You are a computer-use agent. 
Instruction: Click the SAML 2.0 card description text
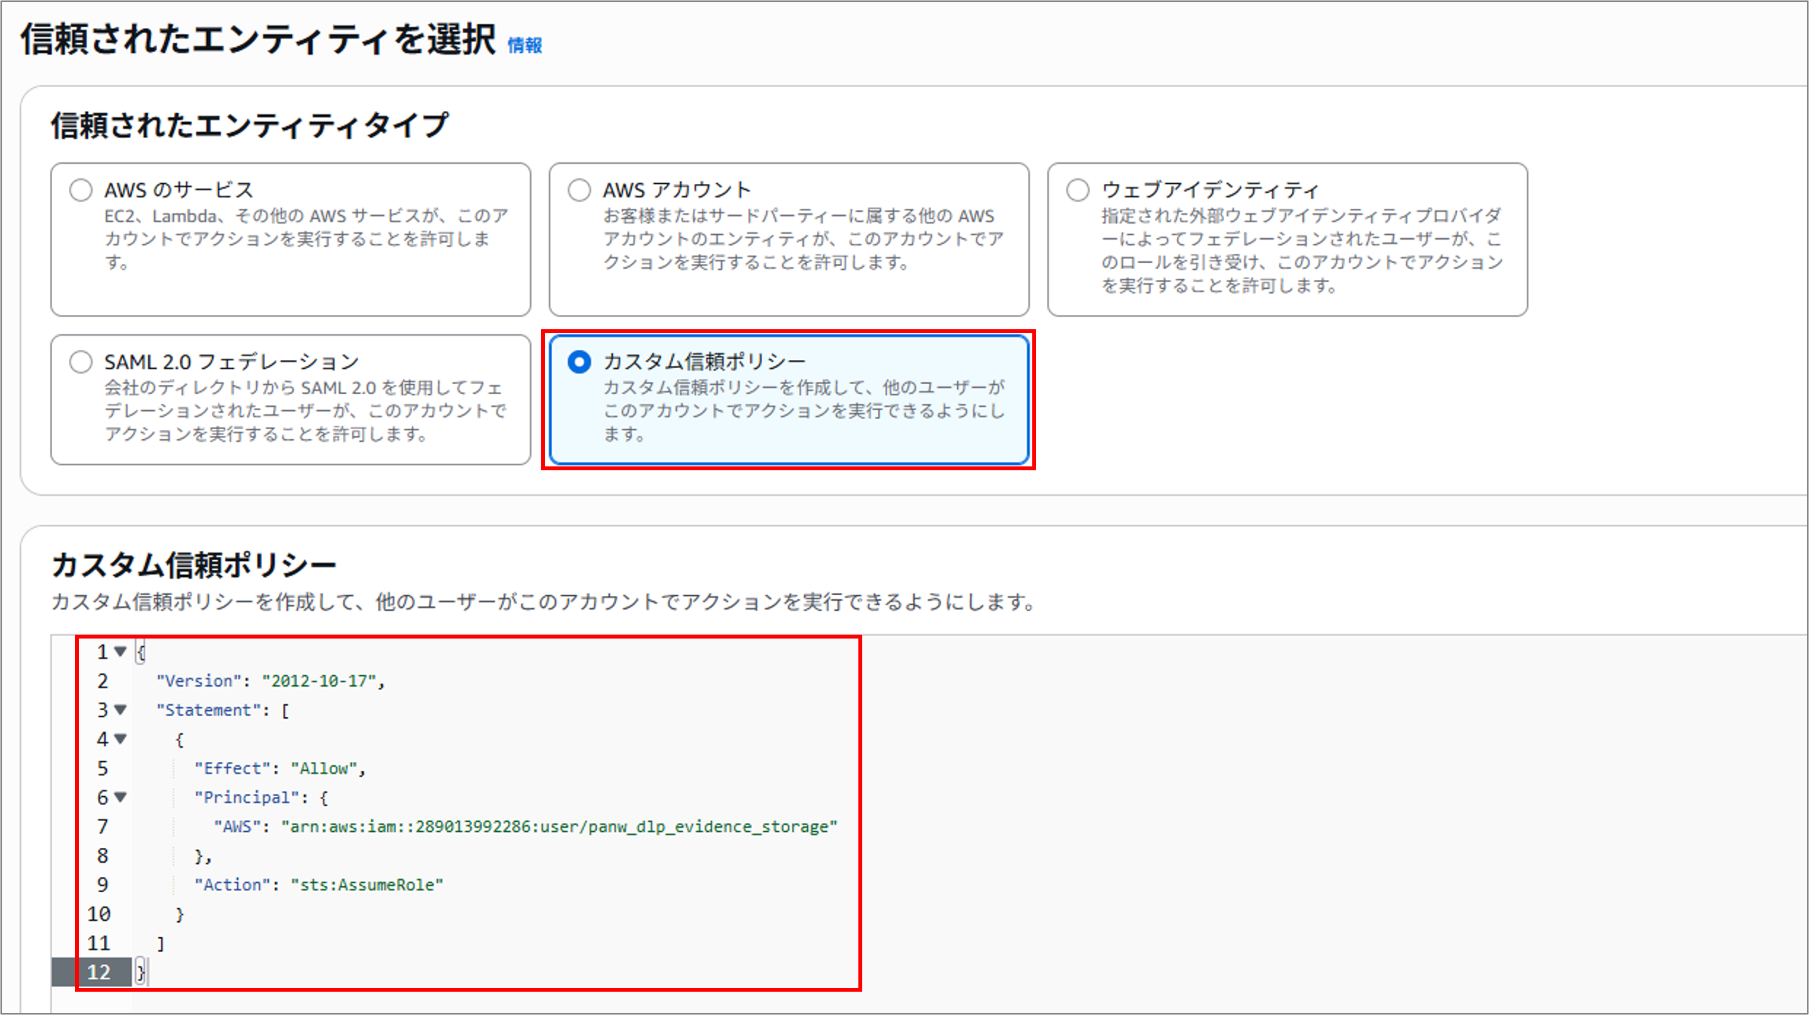coord(303,411)
